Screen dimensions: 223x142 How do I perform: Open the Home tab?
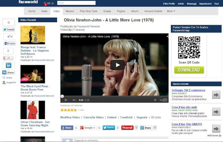tap(32, 11)
